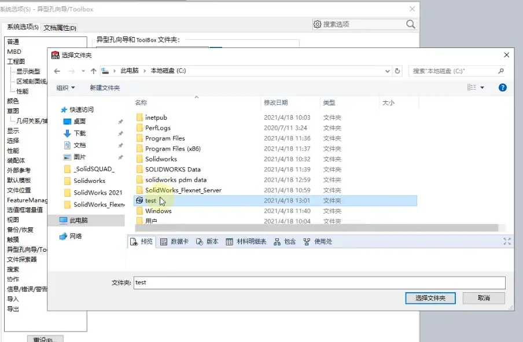523x342 pixels.
Task: Click the horizontal scrollbar in file list
Action: (x=316, y=227)
